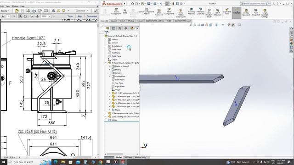Image resolution: width=294 pixels, height=165 pixels.
Task: Open the Acrobat Comment pane
Action: tap(92, 16)
